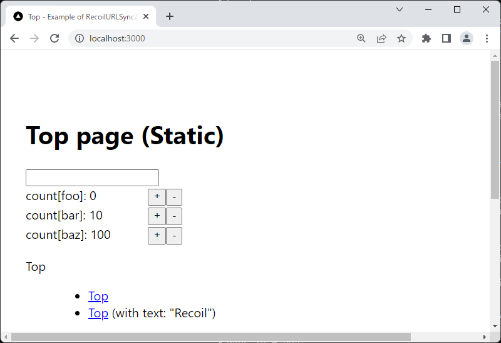Click the vertical scrollbar thumb
The image size is (501, 343).
point(495,130)
